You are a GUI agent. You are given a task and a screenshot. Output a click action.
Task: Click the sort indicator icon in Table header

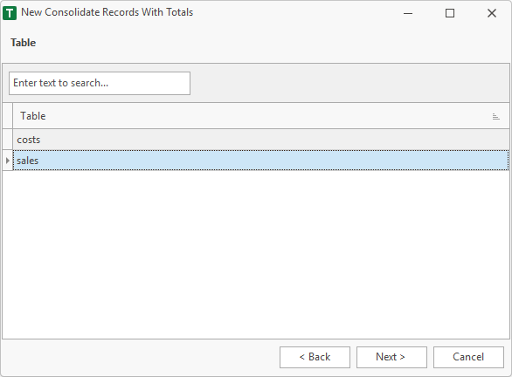pos(495,116)
